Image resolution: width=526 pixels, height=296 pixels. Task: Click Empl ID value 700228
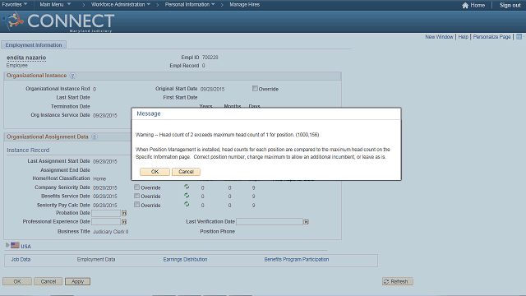pyautogui.click(x=210, y=58)
